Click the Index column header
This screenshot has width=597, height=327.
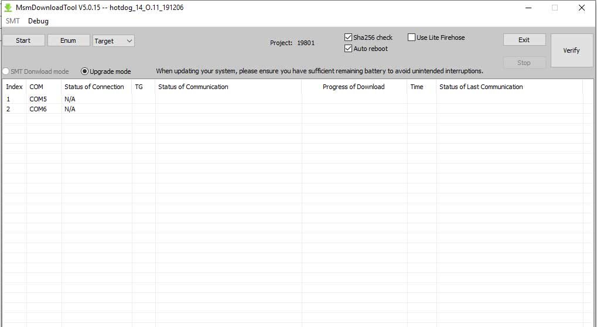(15, 87)
